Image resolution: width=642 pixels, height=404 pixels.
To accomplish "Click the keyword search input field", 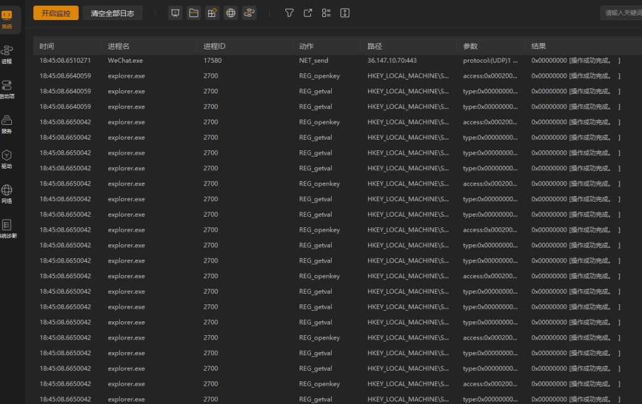I will pos(621,13).
